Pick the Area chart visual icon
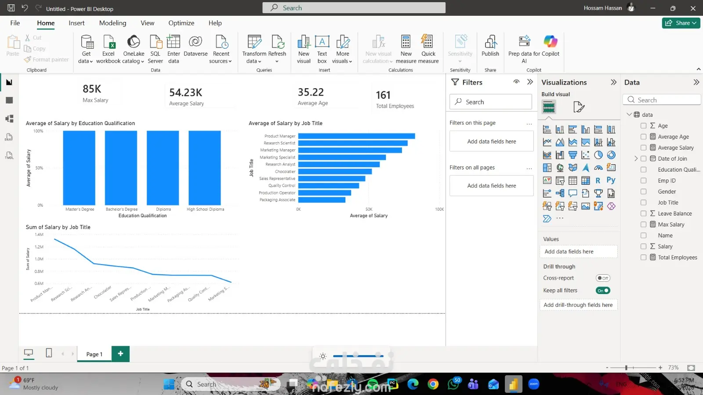This screenshot has width=703, height=395. tap(560, 142)
